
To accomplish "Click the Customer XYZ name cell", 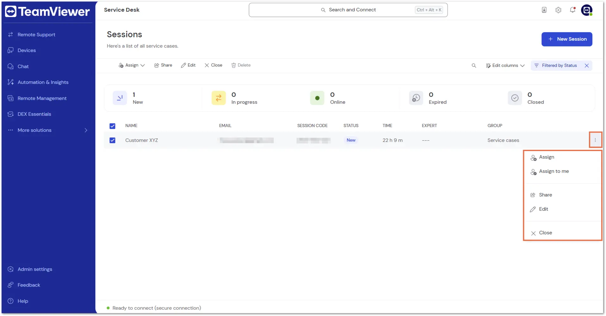I will [141, 140].
